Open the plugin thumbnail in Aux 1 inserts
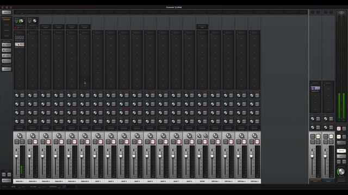Image resolution: width=348 pixels, height=195 pixels. (315, 88)
